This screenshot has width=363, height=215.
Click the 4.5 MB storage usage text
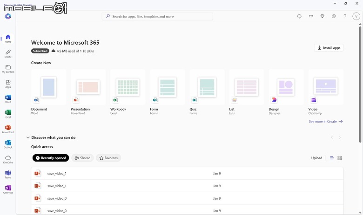[x=75, y=51]
